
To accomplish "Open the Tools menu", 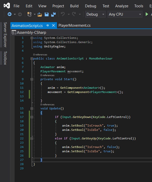I will 139,6.
